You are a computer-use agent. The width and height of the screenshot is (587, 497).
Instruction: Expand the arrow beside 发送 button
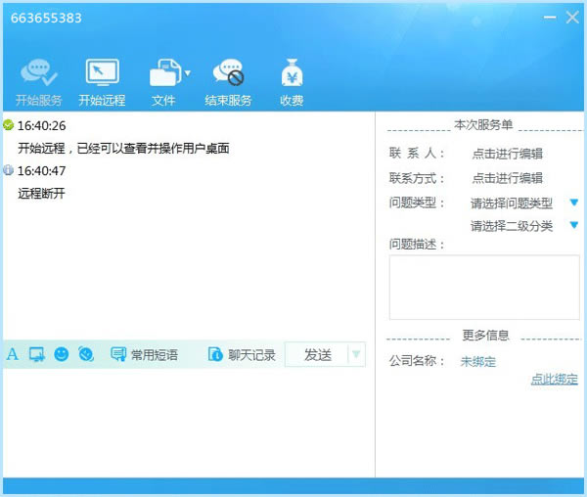(356, 354)
